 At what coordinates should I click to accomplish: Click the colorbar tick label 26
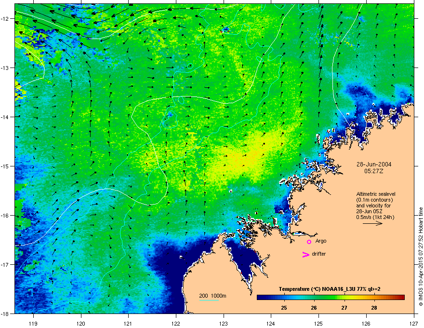click(314, 308)
